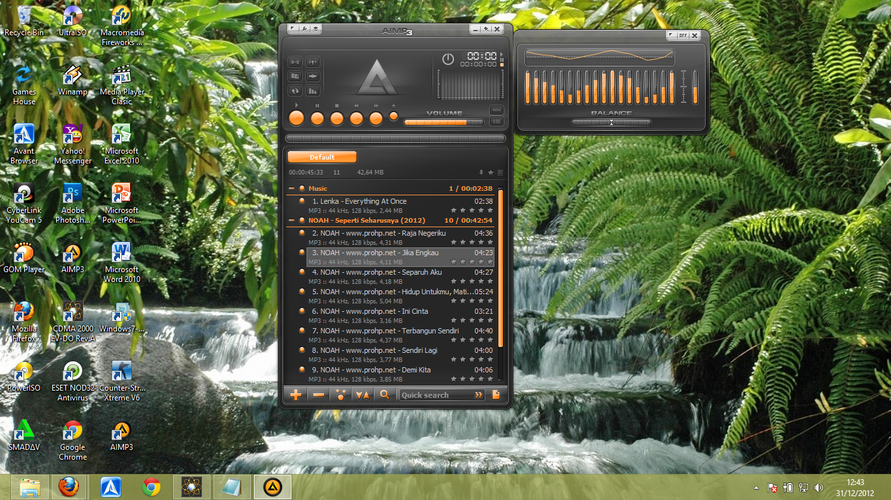Image resolution: width=891 pixels, height=500 pixels.
Task: Click the button right of the wrench icon
Action: (316, 29)
